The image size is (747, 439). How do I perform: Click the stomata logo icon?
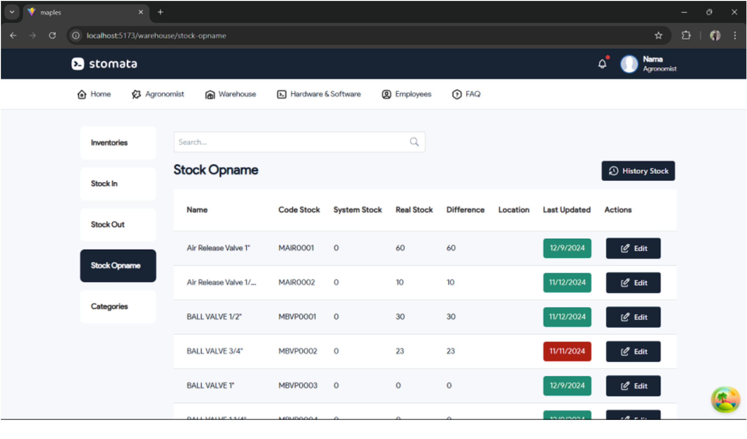78,64
